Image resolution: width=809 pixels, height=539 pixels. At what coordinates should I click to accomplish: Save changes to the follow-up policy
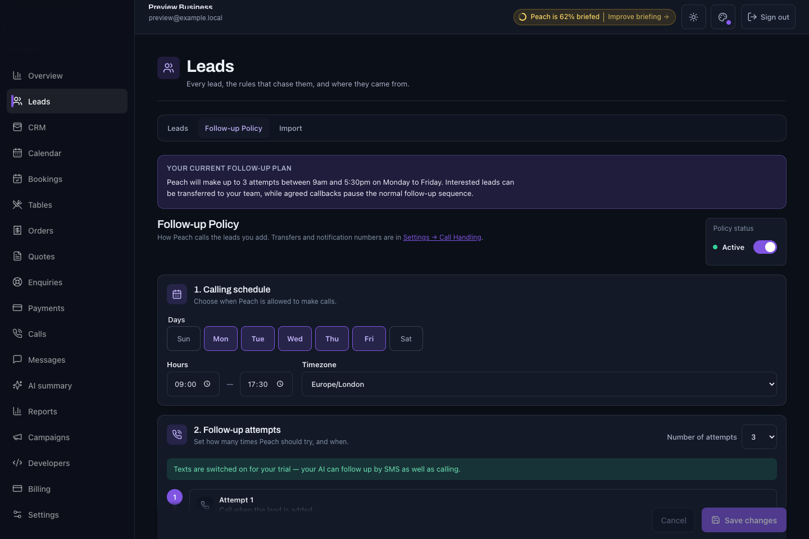pyautogui.click(x=744, y=520)
